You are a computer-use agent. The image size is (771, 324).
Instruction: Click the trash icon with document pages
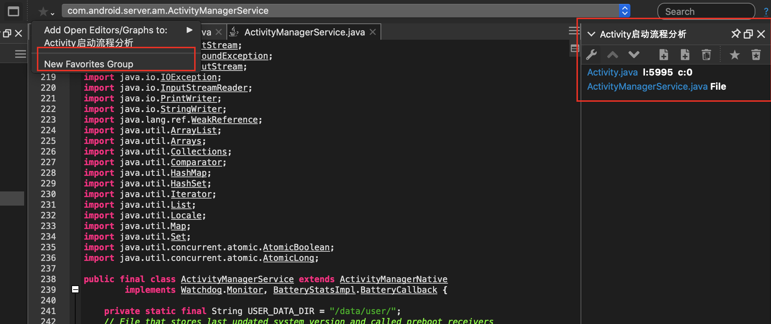point(706,55)
